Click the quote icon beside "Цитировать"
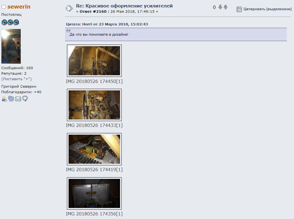The height and width of the screenshot is (219, 294). click(239, 9)
